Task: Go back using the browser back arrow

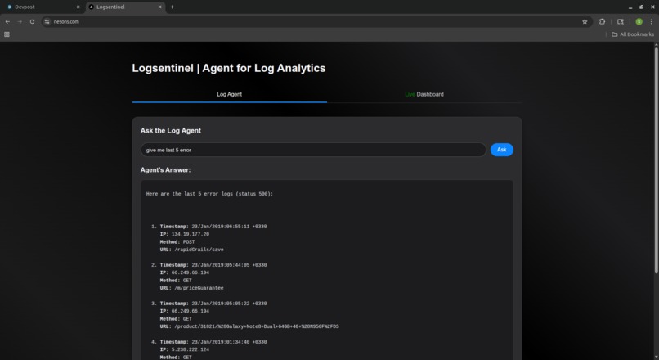Action: pyautogui.click(x=7, y=21)
